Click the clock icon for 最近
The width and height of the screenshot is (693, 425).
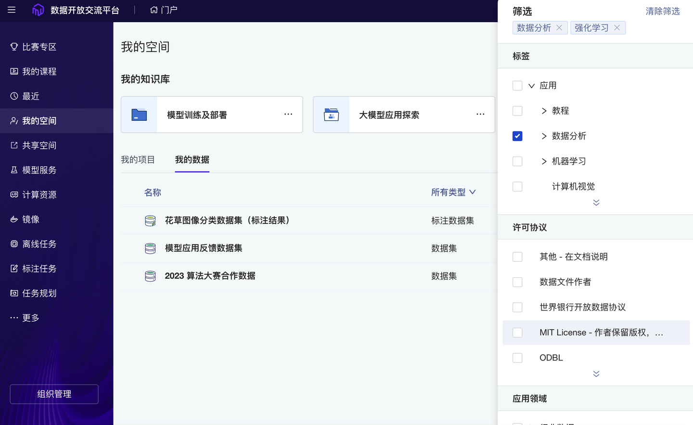(x=14, y=96)
